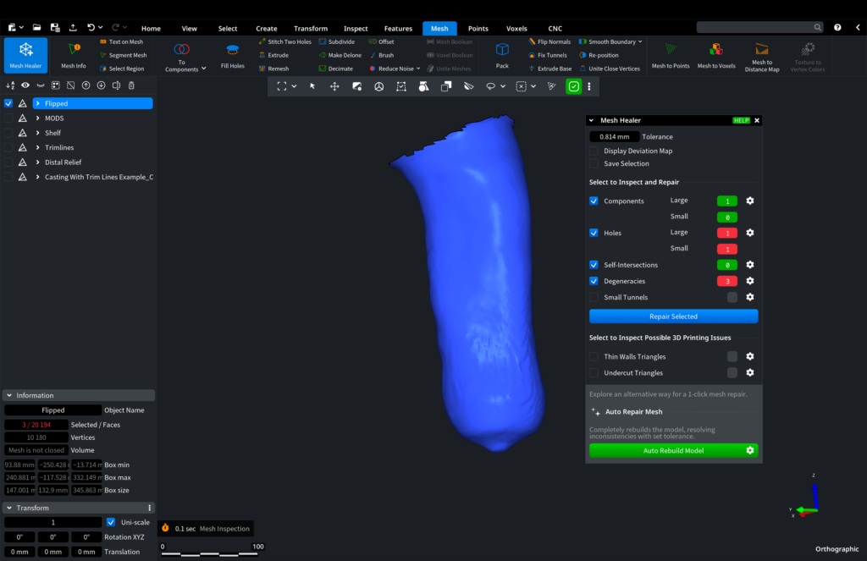867x561 pixels.
Task: Uncheck the Self-Intersections checkbox
Action: click(594, 265)
